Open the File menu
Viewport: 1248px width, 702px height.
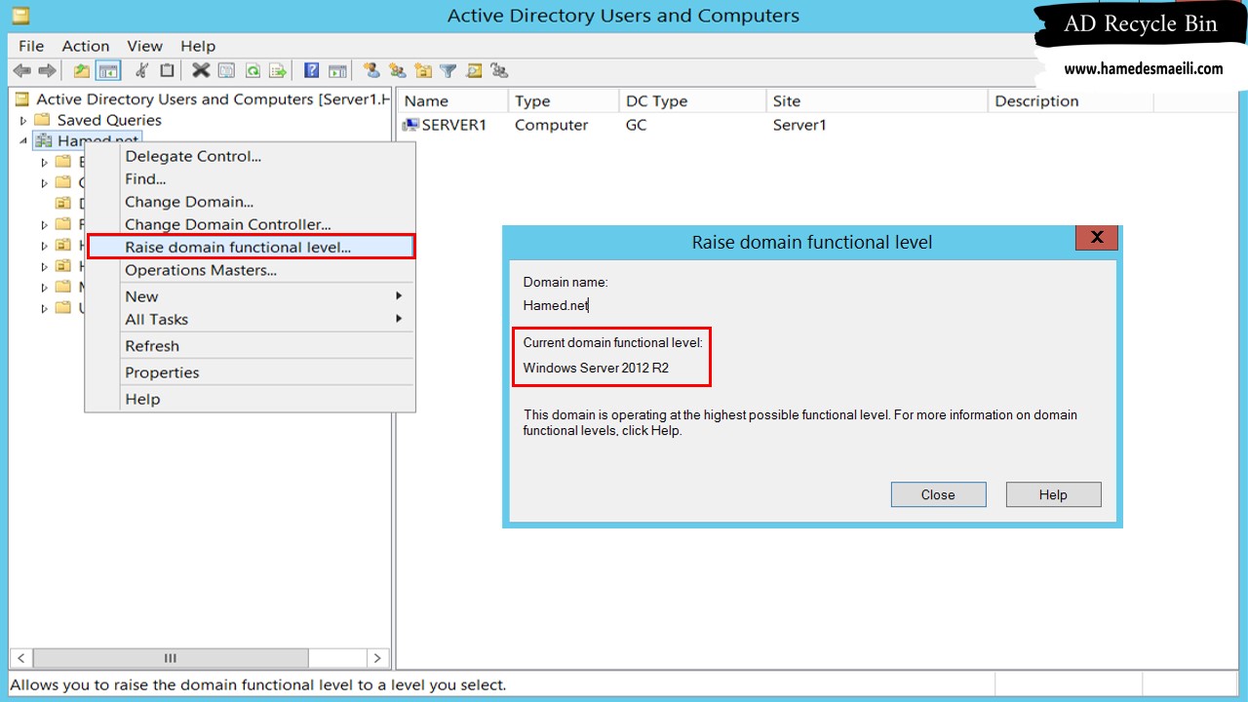point(31,46)
